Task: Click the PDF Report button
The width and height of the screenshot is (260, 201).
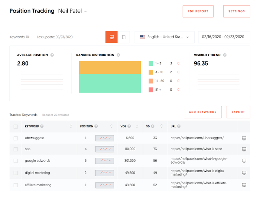Action: tap(198, 11)
